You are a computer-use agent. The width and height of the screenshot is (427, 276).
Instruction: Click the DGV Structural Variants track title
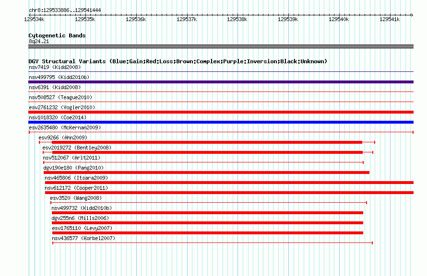coord(178,61)
